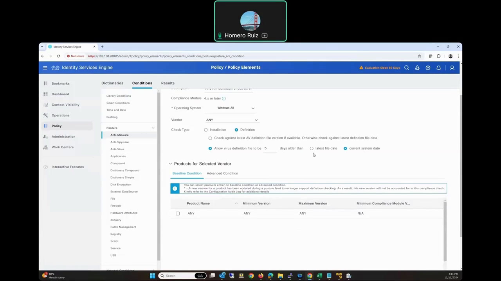The height and width of the screenshot is (281, 501).
Task: Open the user account icon in ISE header
Action: coord(452,68)
